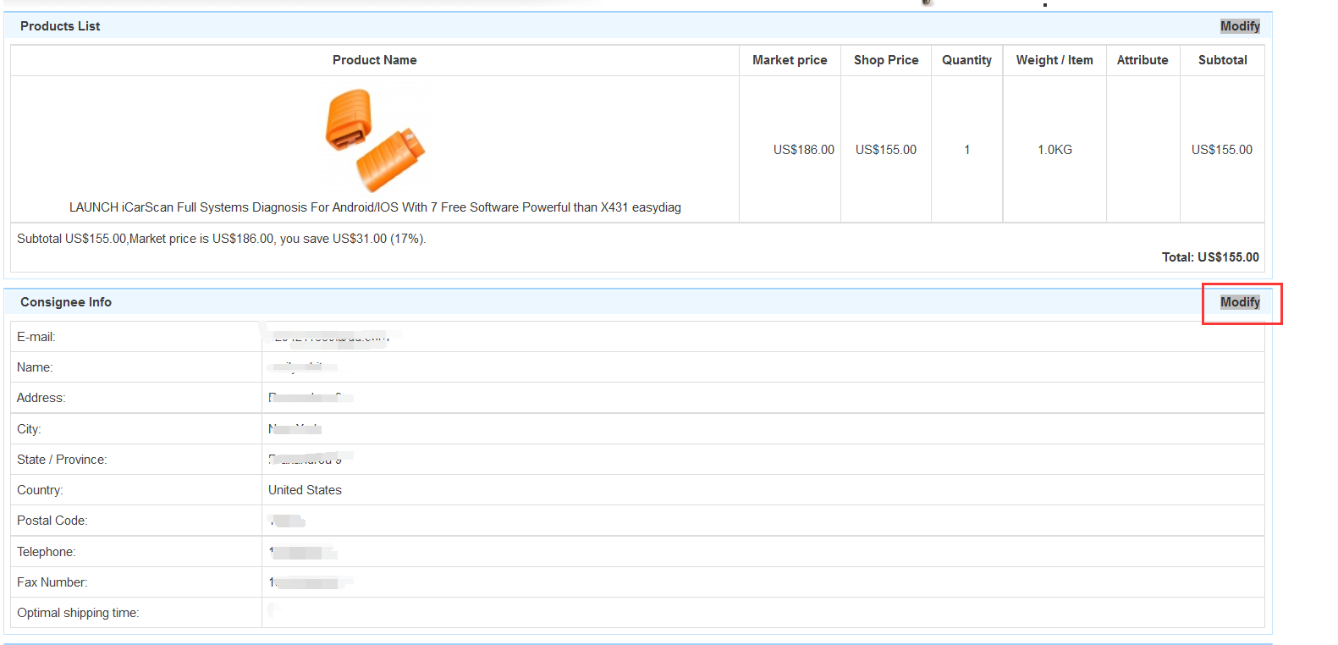
Task: Select the Weight / Item column header
Action: [x=1054, y=60]
